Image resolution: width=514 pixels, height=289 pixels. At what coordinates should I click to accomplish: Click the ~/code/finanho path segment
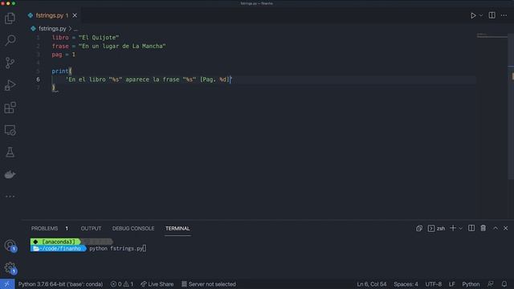pos(59,249)
